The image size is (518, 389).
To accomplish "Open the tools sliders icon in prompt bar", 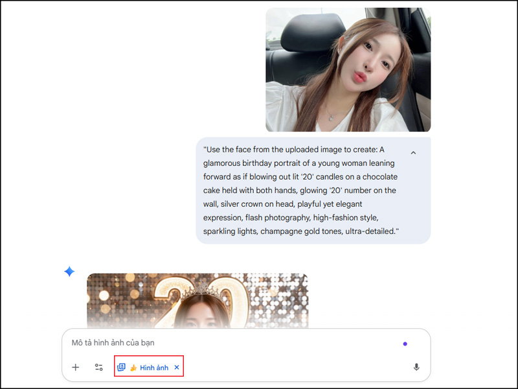I will (99, 367).
